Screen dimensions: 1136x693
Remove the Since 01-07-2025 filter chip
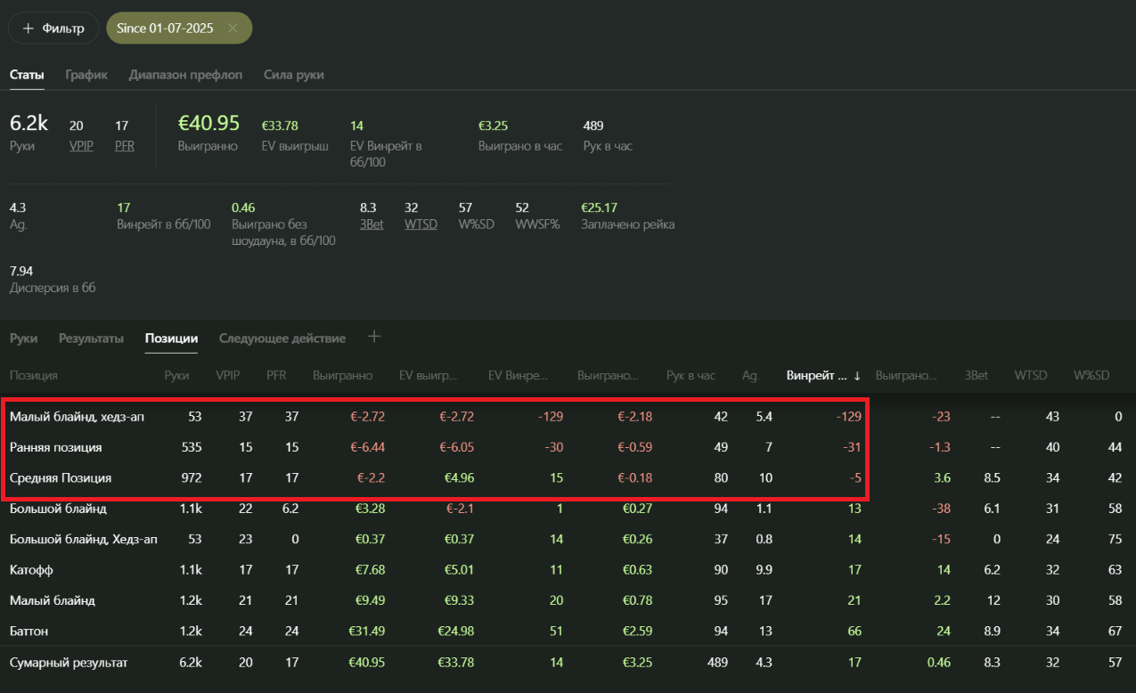[233, 29]
